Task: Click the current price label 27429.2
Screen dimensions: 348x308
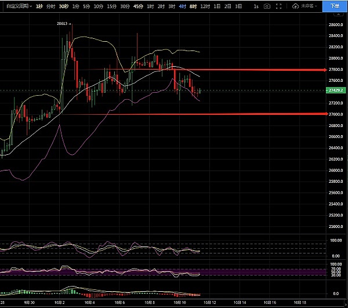Action: click(x=337, y=90)
